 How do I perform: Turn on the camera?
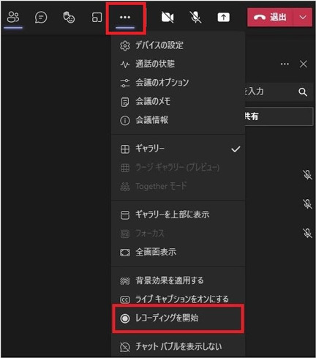pyautogui.click(x=168, y=18)
